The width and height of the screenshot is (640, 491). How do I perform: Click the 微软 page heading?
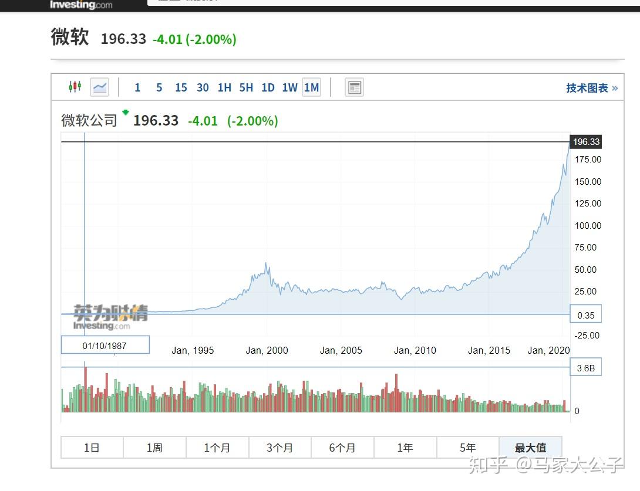coord(70,37)
